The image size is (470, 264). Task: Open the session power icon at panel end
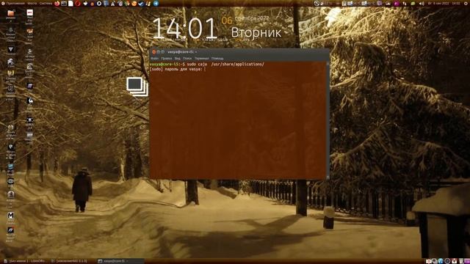pyautogui.click(x=466, y=4)
